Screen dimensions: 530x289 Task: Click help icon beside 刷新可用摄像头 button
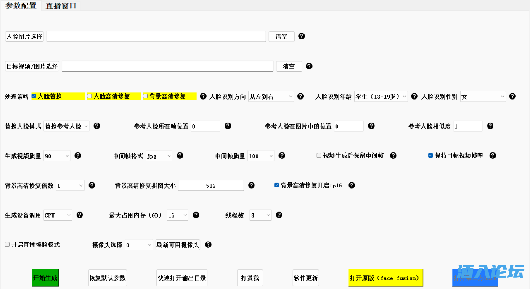(x=208, y=244)
